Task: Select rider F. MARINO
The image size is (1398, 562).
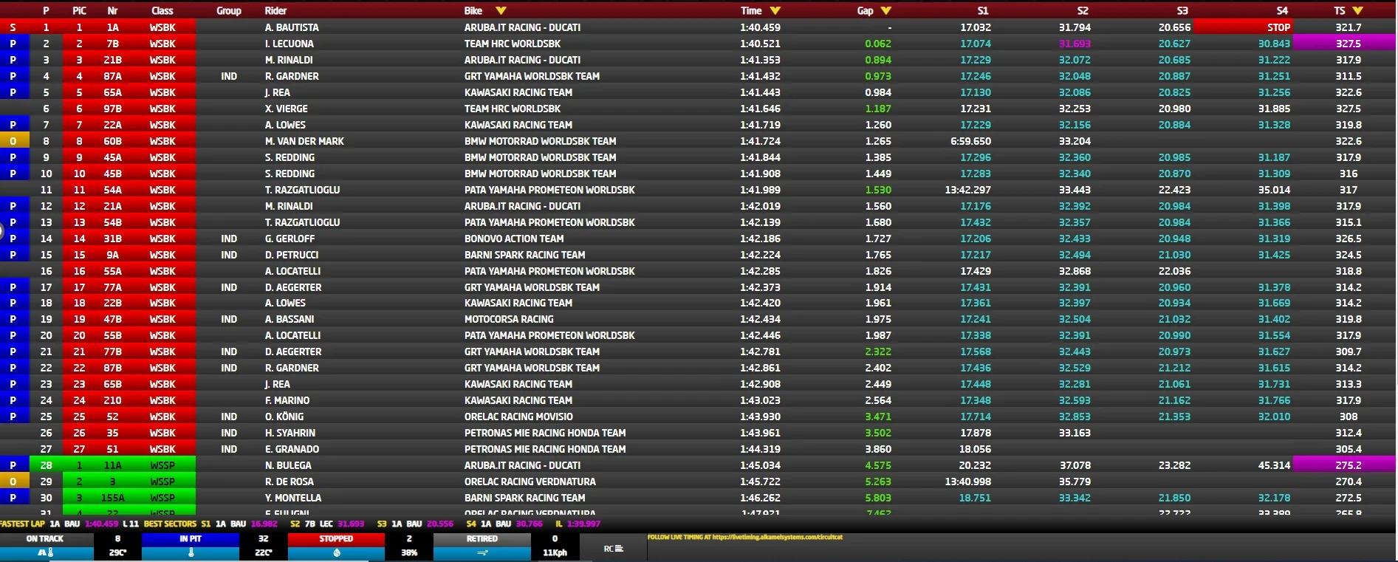Action: coord(287,400)
